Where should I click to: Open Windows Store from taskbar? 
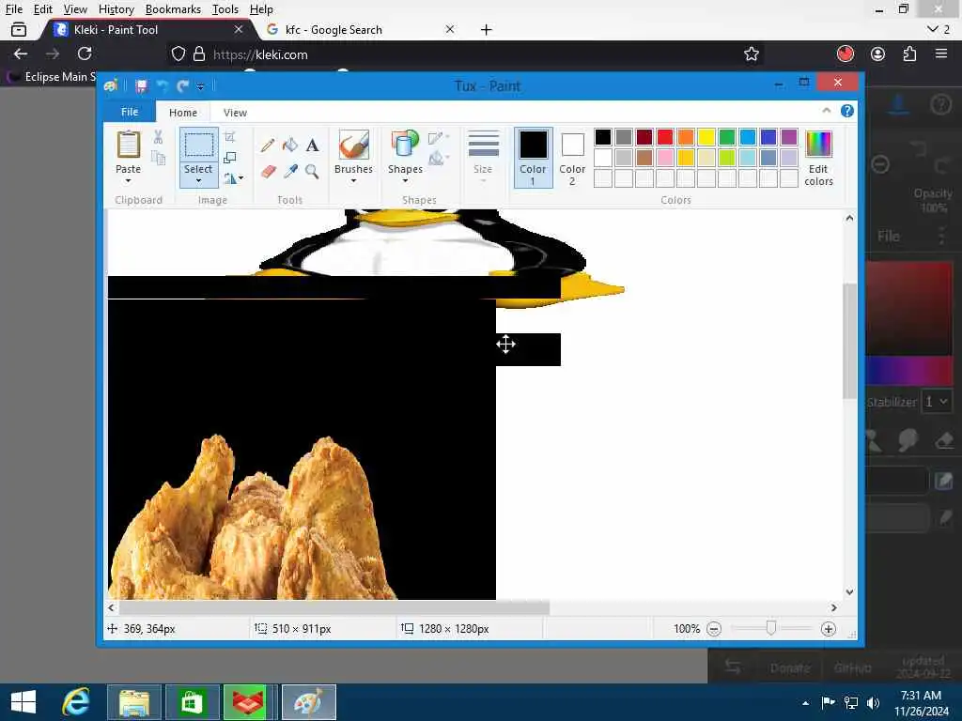[192, 702]
